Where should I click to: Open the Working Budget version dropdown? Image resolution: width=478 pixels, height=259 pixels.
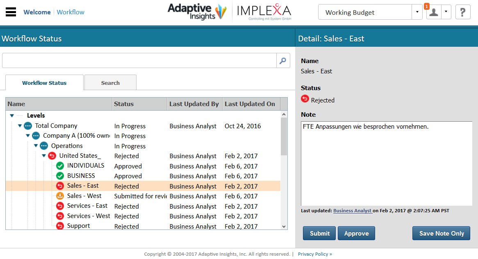click(x=417, y=12)
